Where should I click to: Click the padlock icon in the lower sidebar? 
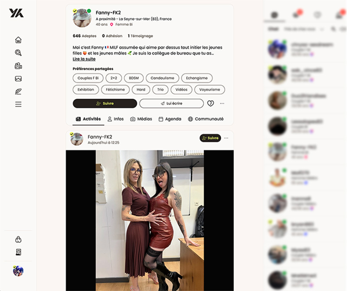click(x=18, y=239)
